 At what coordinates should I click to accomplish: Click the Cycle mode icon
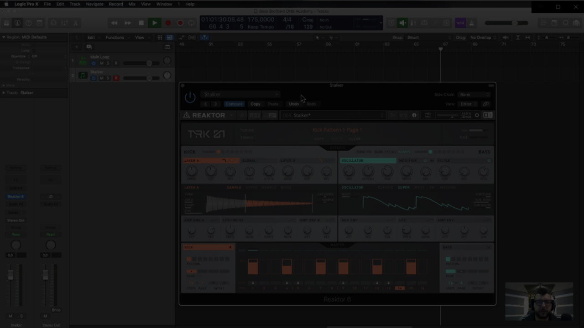[x=192, y=23]
